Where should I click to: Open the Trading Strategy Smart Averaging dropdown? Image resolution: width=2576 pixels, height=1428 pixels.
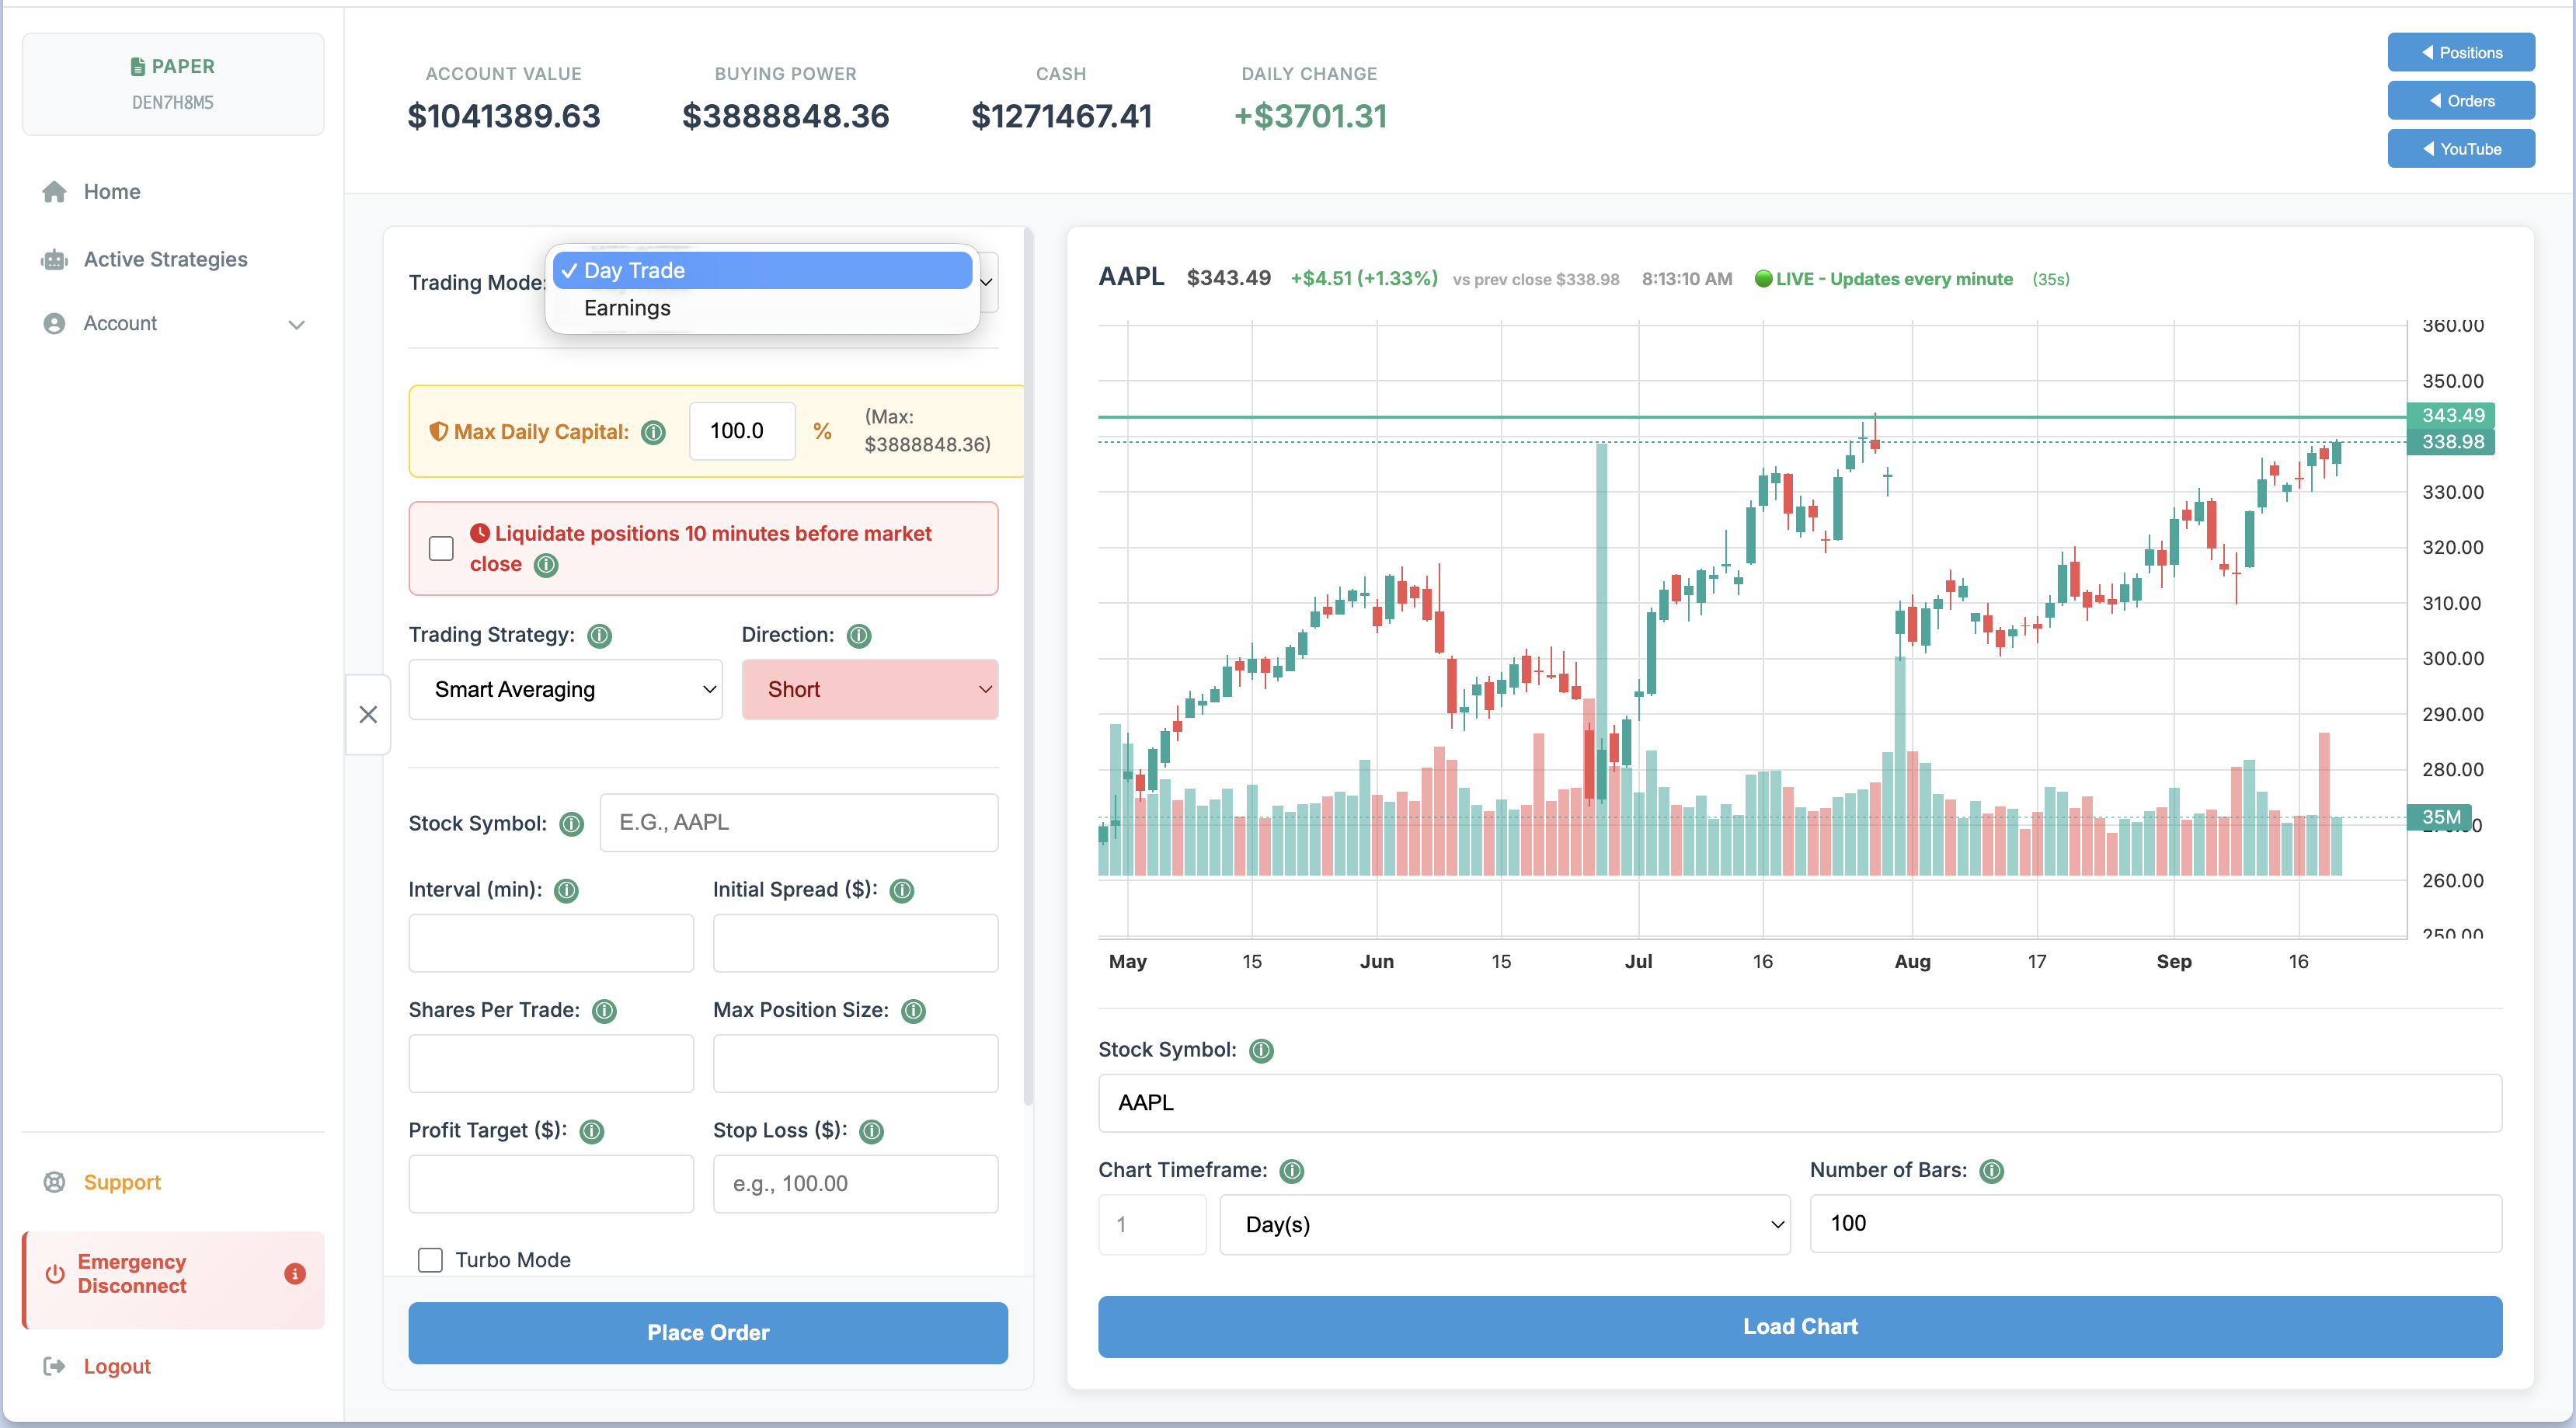pyautogui.click(x=565, y=690)
